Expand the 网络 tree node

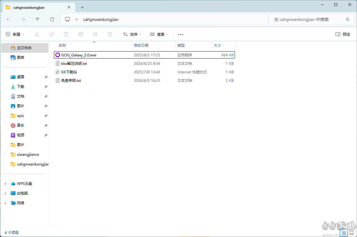5,203
